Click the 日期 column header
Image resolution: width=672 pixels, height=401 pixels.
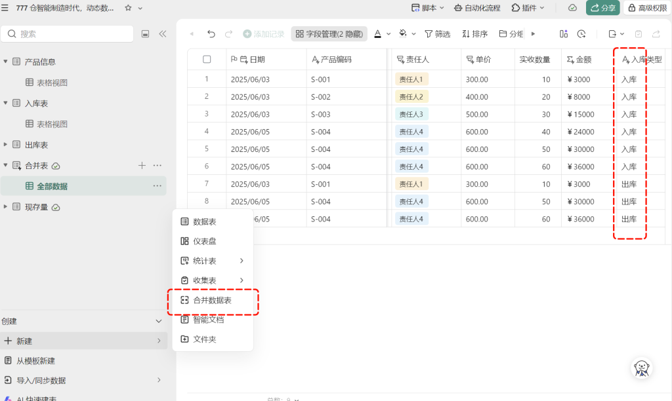pyautogui.click(x=266, y=60)
